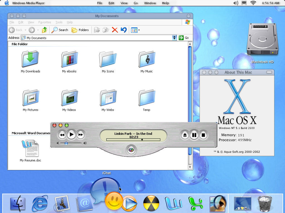Open the My Pictures folder

tap(31, 98)
